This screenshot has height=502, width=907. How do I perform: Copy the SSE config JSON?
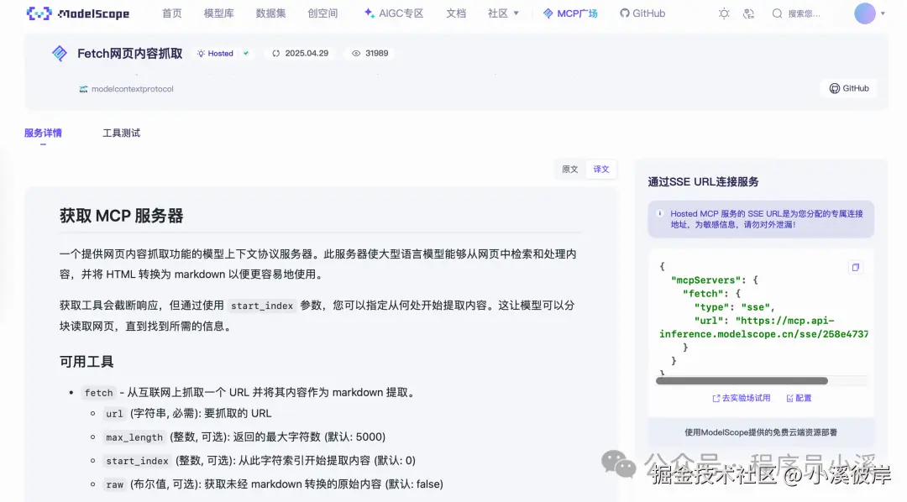pos(856,267)
